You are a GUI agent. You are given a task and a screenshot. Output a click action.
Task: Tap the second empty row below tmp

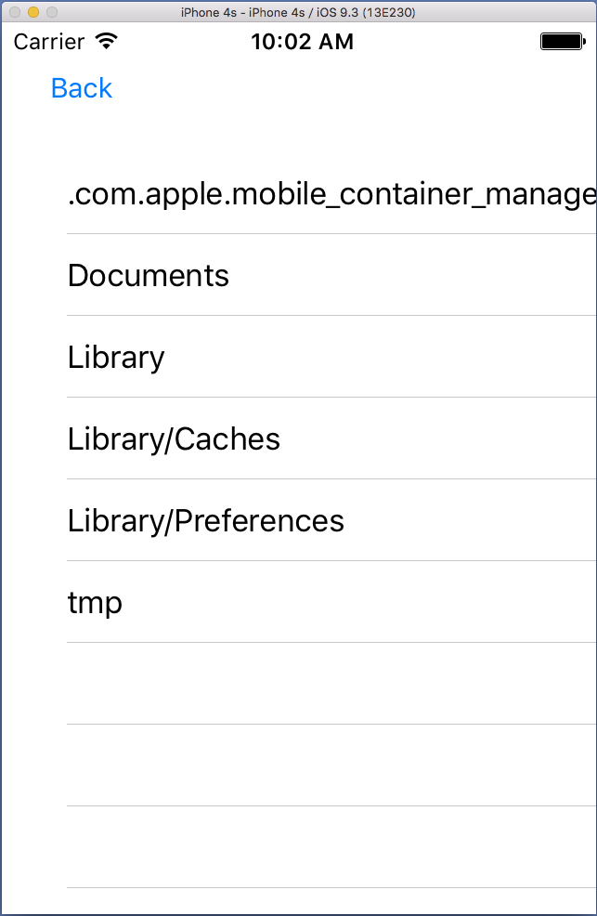[331, 766]
